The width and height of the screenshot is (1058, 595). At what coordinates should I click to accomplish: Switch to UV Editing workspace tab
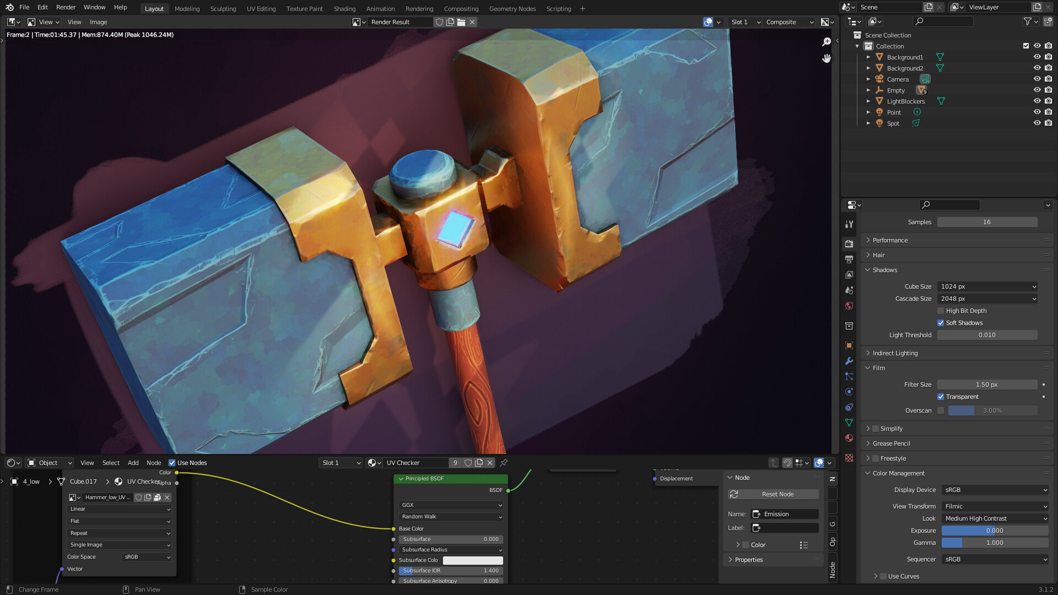(261, 9)
